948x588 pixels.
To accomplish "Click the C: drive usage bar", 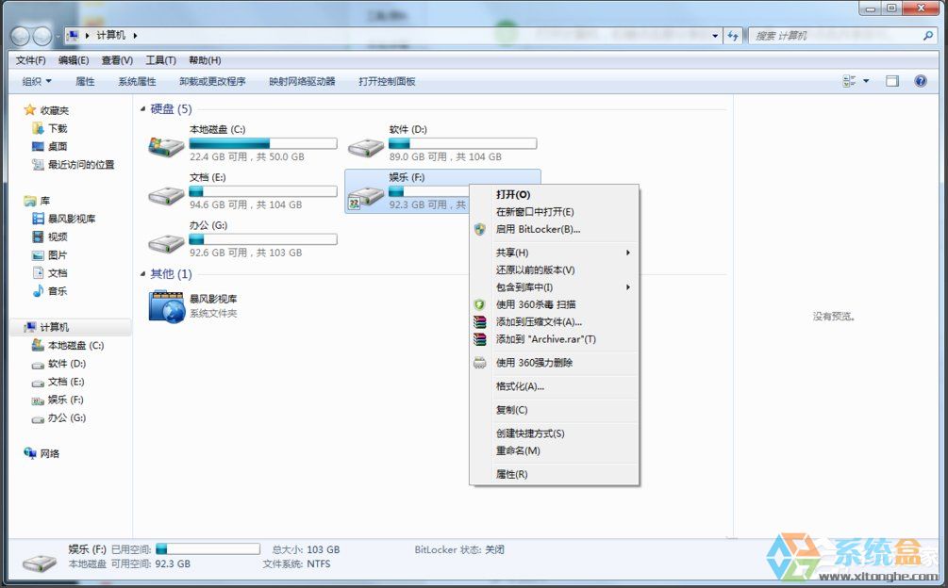I will (x=263, y=143).
